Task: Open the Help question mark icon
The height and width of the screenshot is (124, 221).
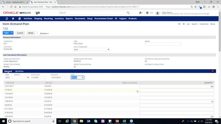Action: [x=147, y=13]
